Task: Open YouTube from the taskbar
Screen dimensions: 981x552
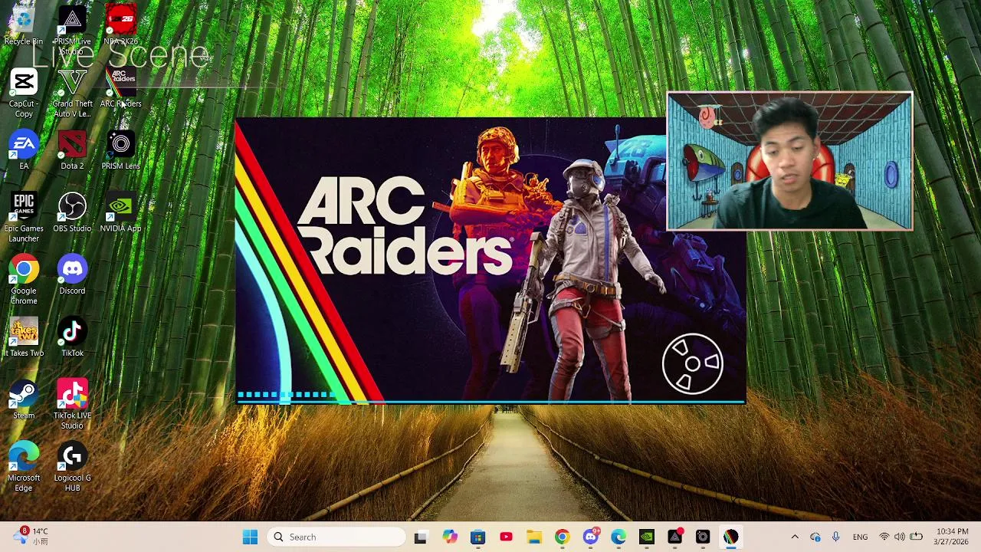Action: point(506,537)
